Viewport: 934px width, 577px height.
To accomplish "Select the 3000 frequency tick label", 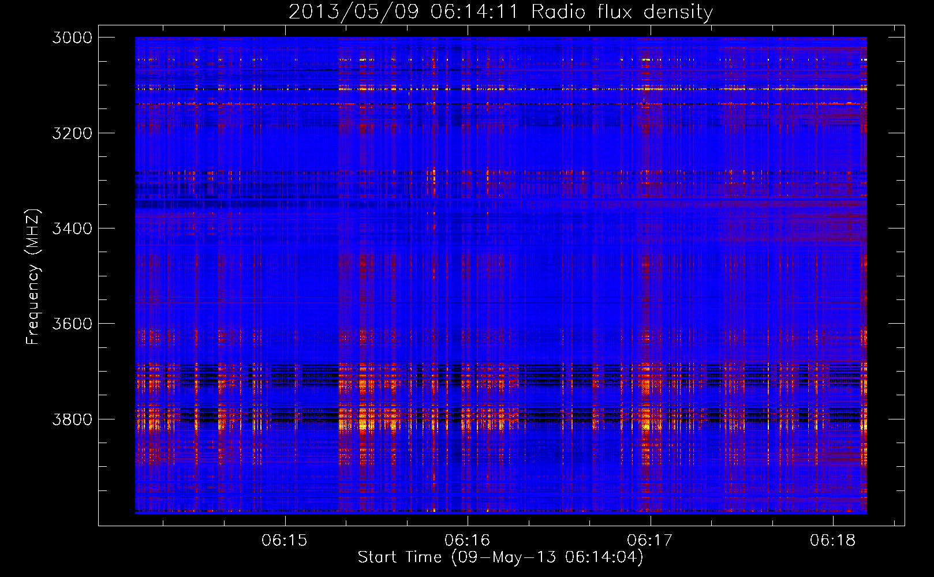I will (72, 38).
